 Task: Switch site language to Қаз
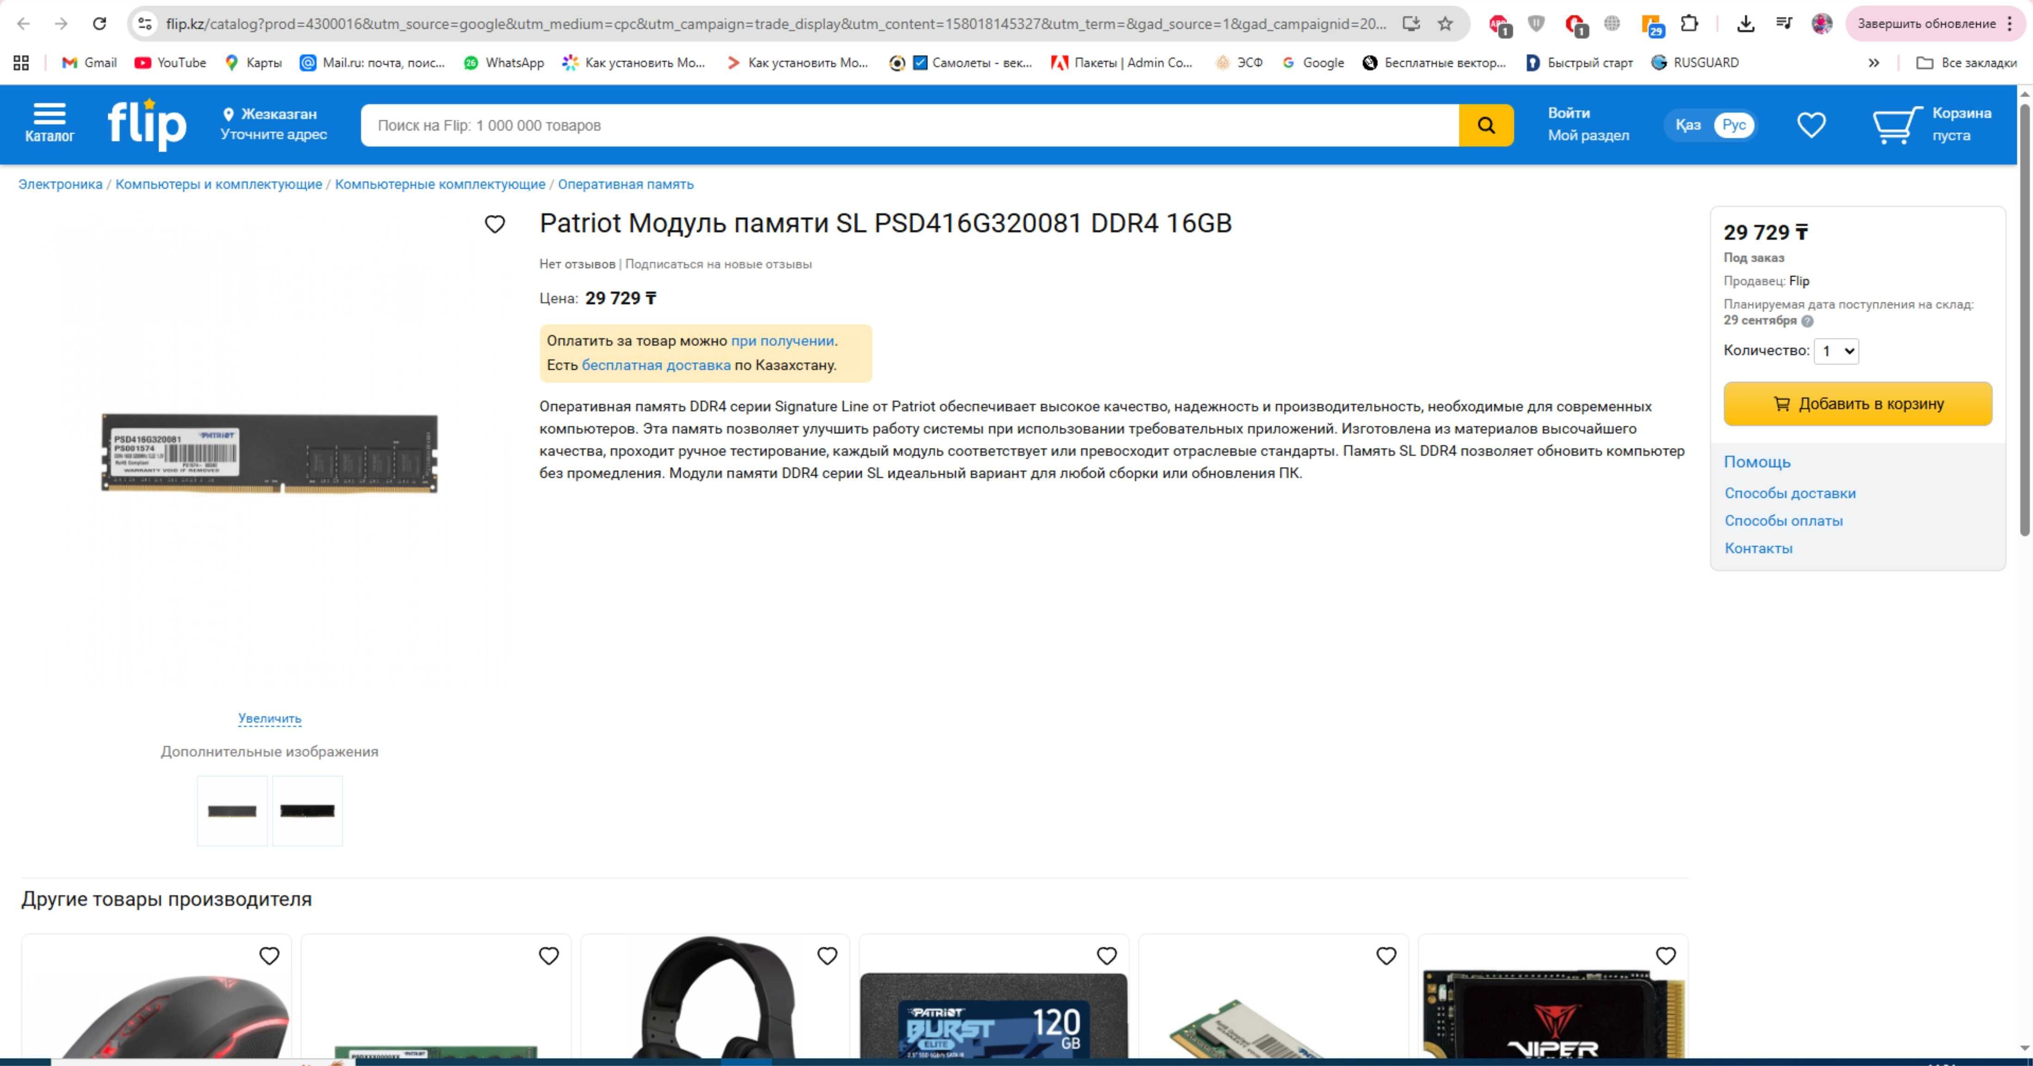coord(1688,124)
